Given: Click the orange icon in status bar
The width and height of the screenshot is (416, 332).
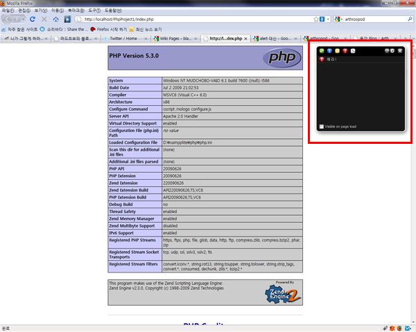Looking at the screenshot, I should [x=392, y=329].
